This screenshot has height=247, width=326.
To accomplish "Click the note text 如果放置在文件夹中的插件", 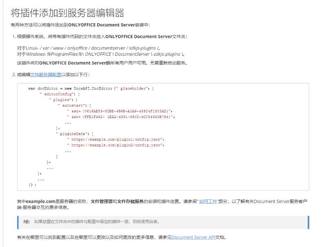I will 97,222.
